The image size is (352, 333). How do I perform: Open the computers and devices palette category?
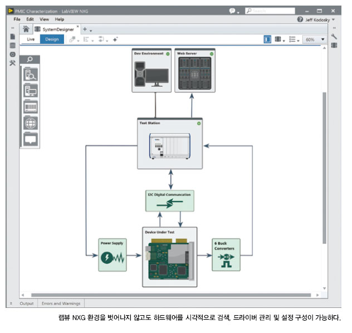click(31, 91)
